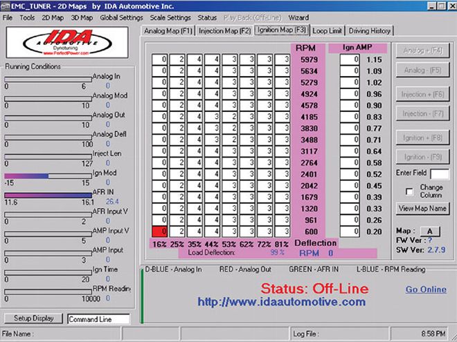
Task: Open the Status menu
Action: 207,18
